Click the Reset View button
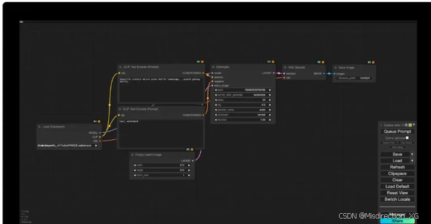 (x=397, y=193)
